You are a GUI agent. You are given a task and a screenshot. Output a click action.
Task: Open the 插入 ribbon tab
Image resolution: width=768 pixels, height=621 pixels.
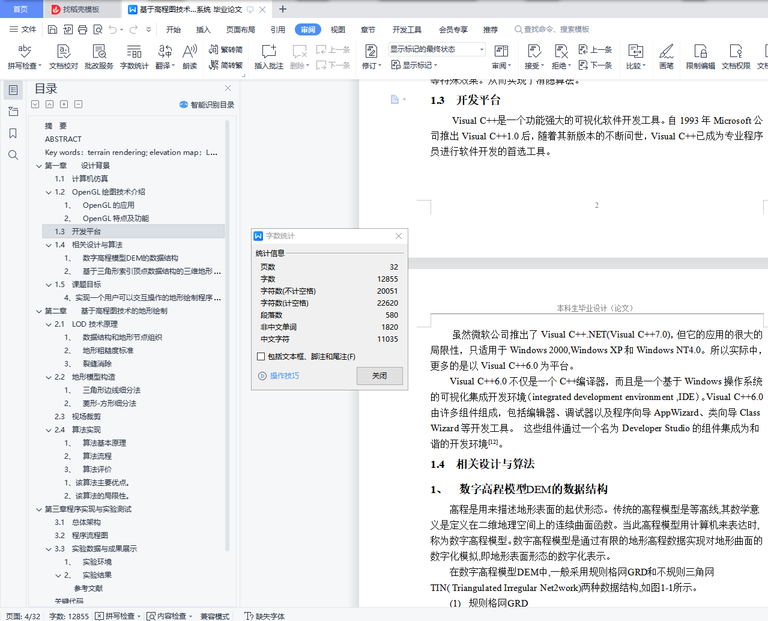[204, 29]
